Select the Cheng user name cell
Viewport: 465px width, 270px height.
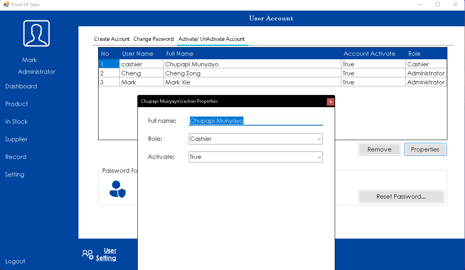click(x=141, y=73)
